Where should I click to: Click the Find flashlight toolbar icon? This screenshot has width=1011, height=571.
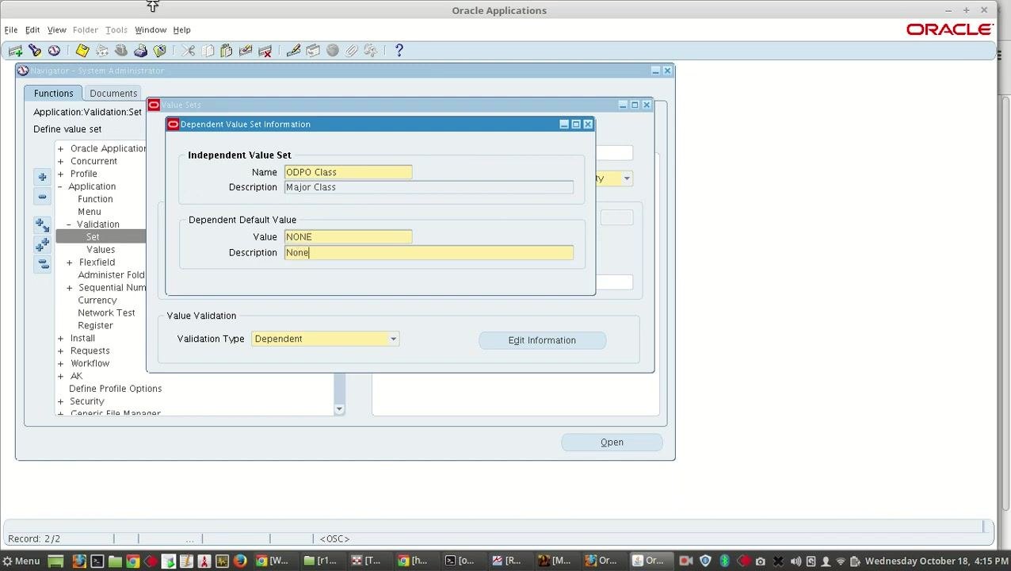[35, 51]
